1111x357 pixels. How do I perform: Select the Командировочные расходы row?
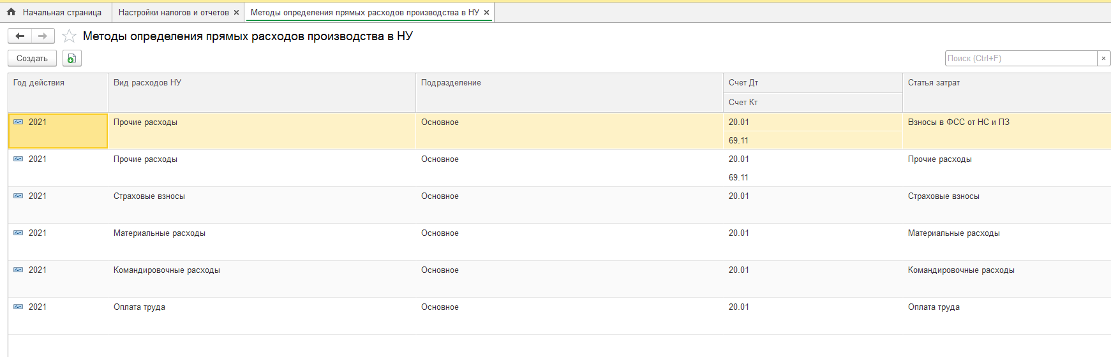pos(167,270)
